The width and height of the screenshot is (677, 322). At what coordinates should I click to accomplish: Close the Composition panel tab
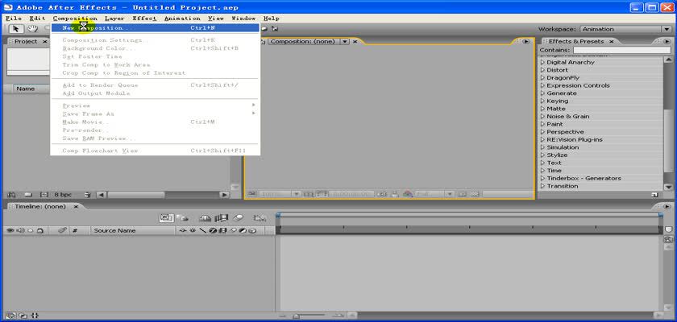355,41
